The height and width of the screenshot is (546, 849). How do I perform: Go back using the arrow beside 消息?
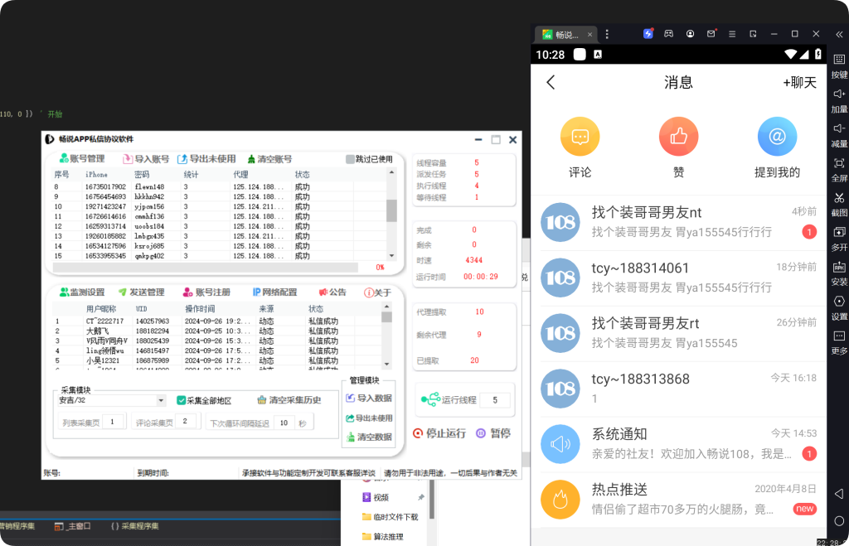click(551, 83)
